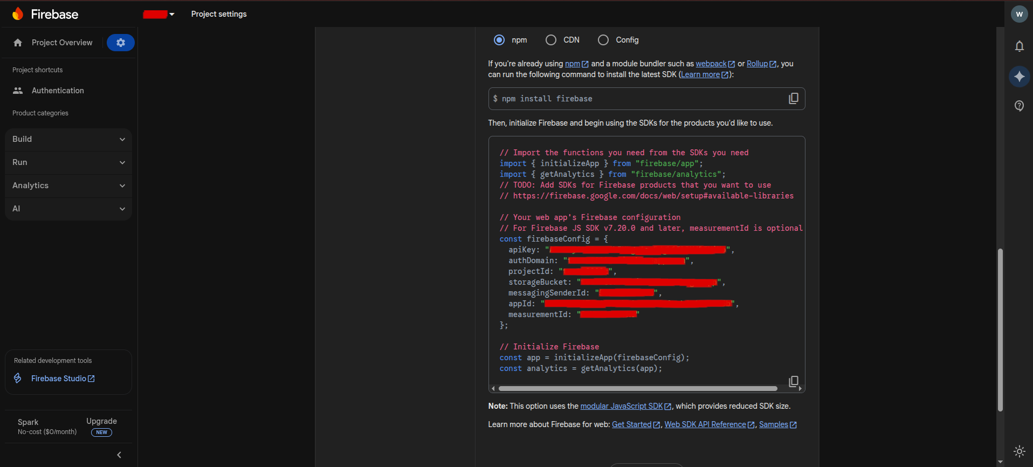The width and height of the screenshot is (1033, 467).
Task: Open the project selector dropdown arrow
Action: (x=172, y=15)
